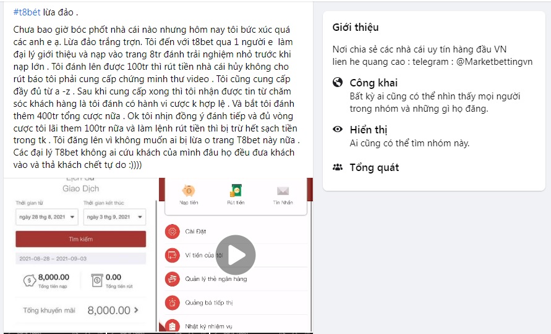Click the Hiển thị eye icon

point(338,129)
